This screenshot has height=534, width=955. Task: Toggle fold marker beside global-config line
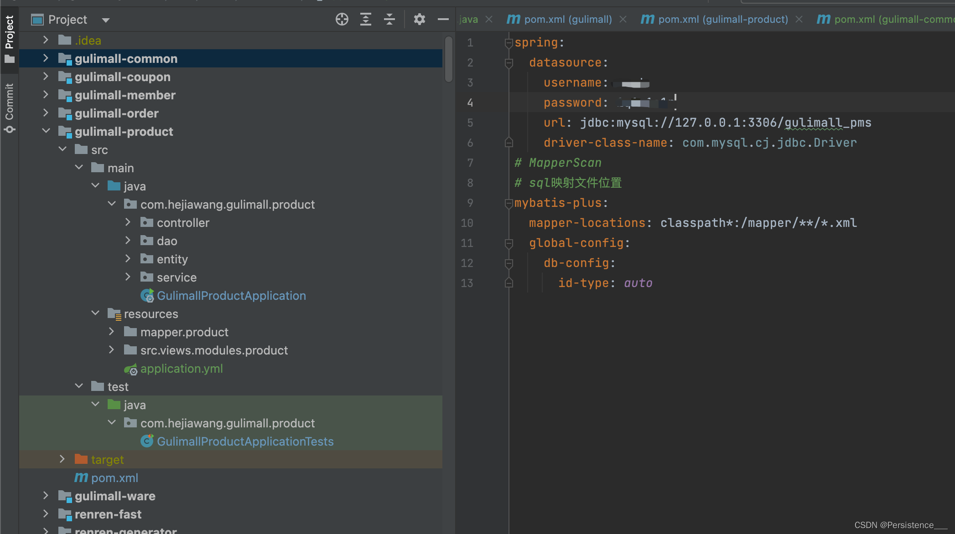coord(509,243)
